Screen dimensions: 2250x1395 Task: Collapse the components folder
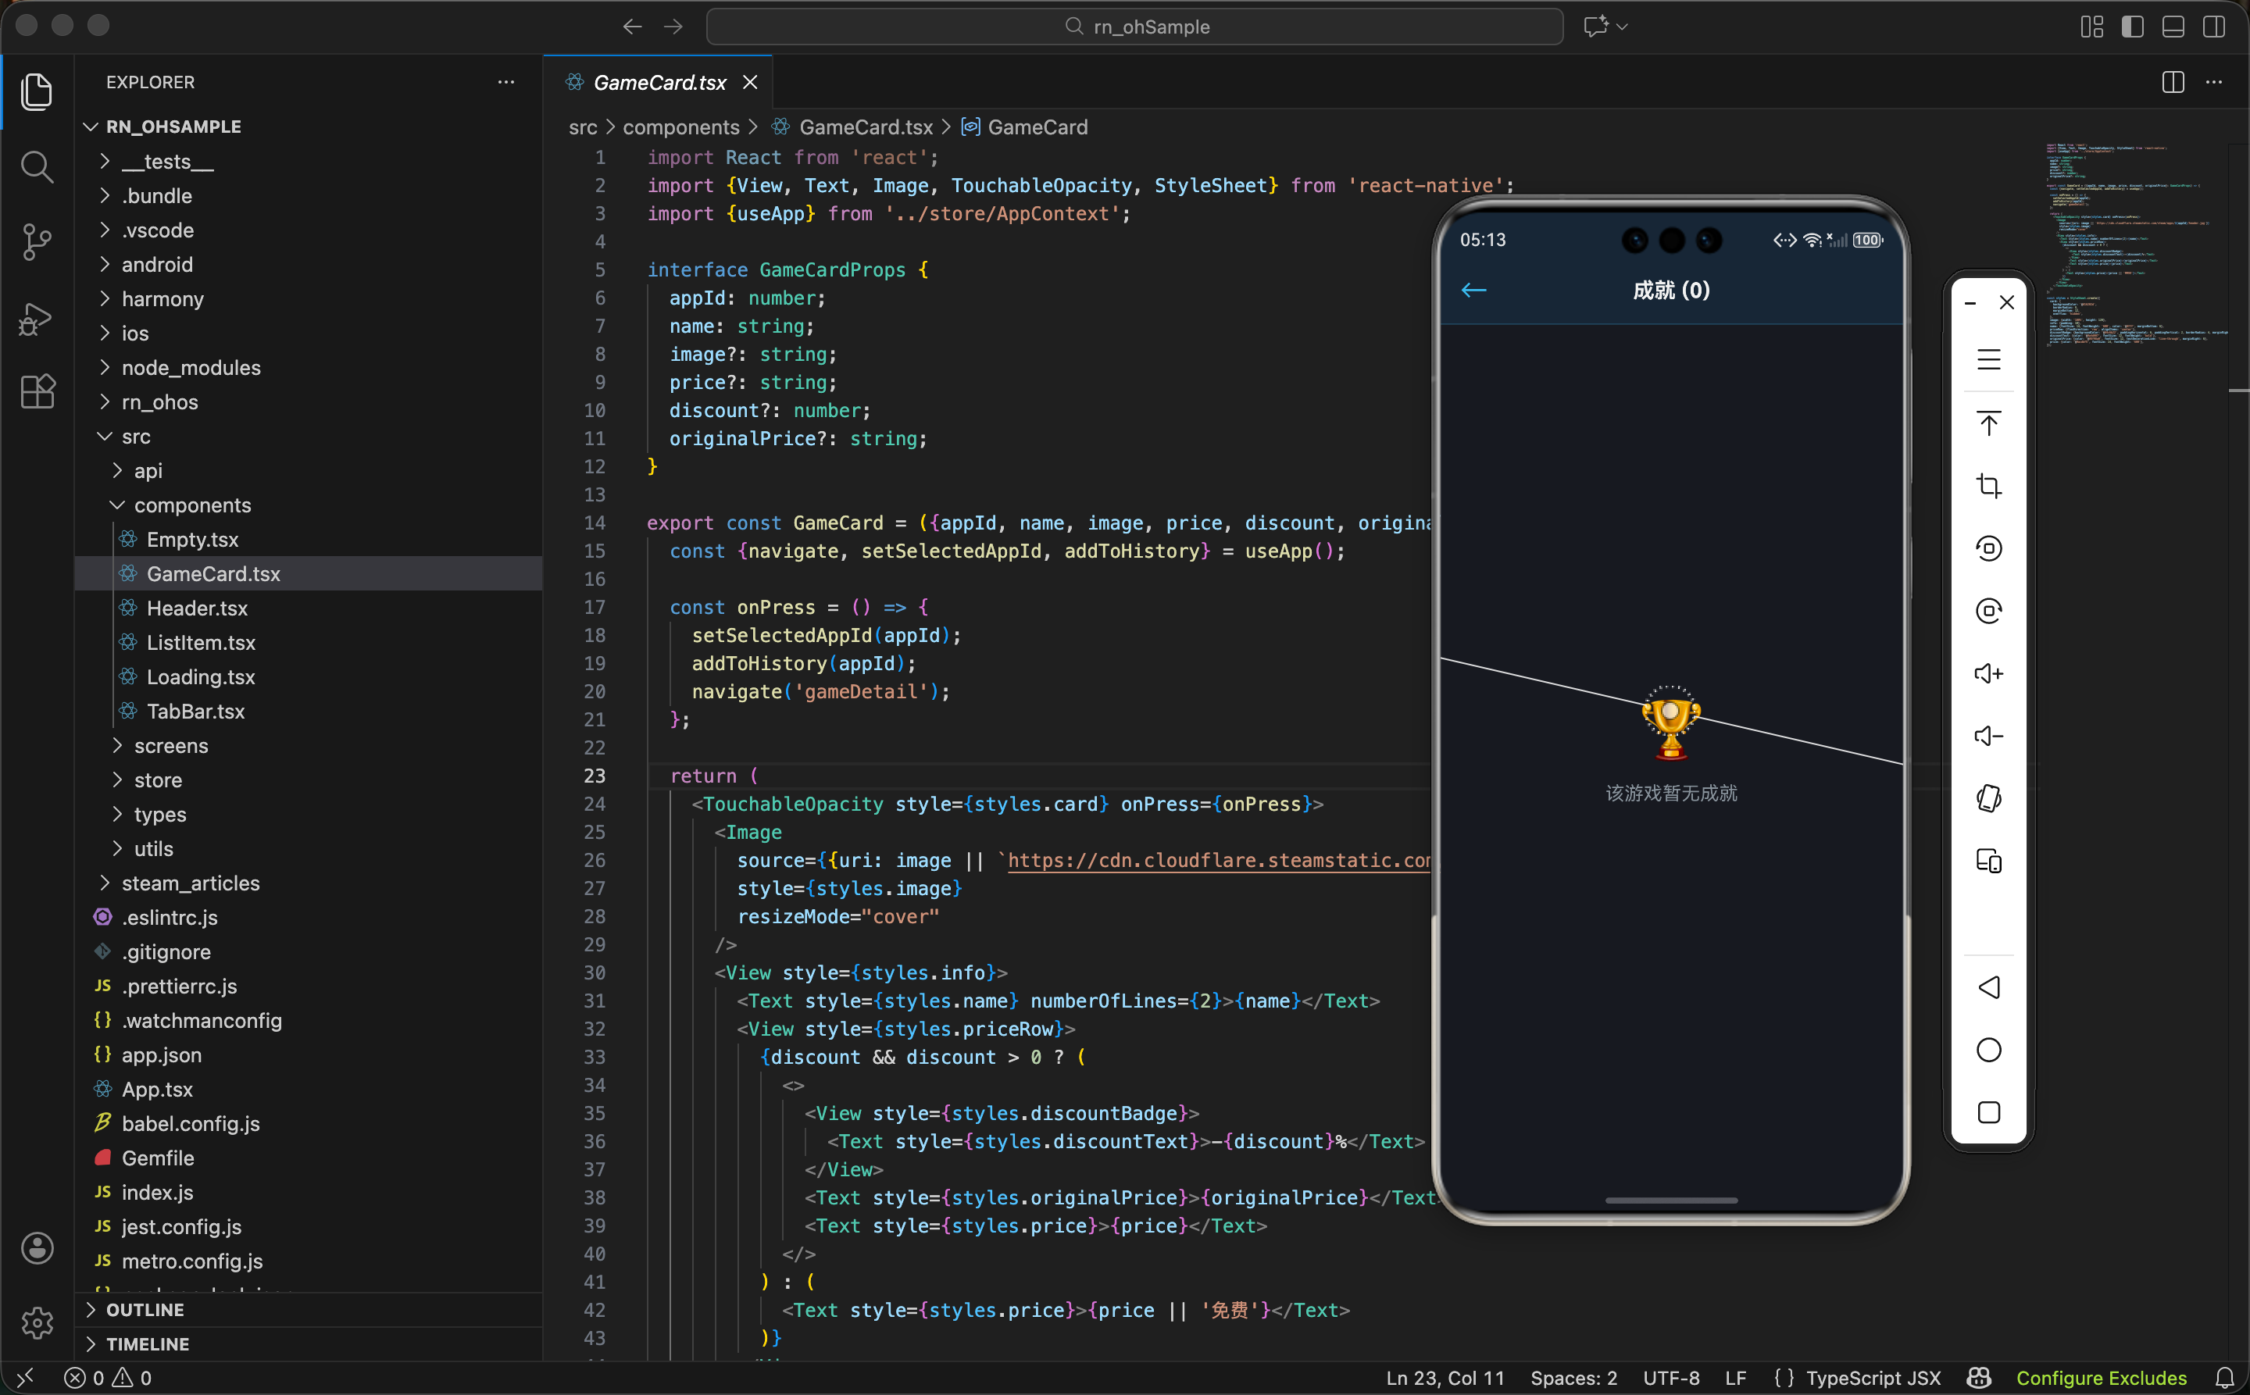tap(192, 505)
